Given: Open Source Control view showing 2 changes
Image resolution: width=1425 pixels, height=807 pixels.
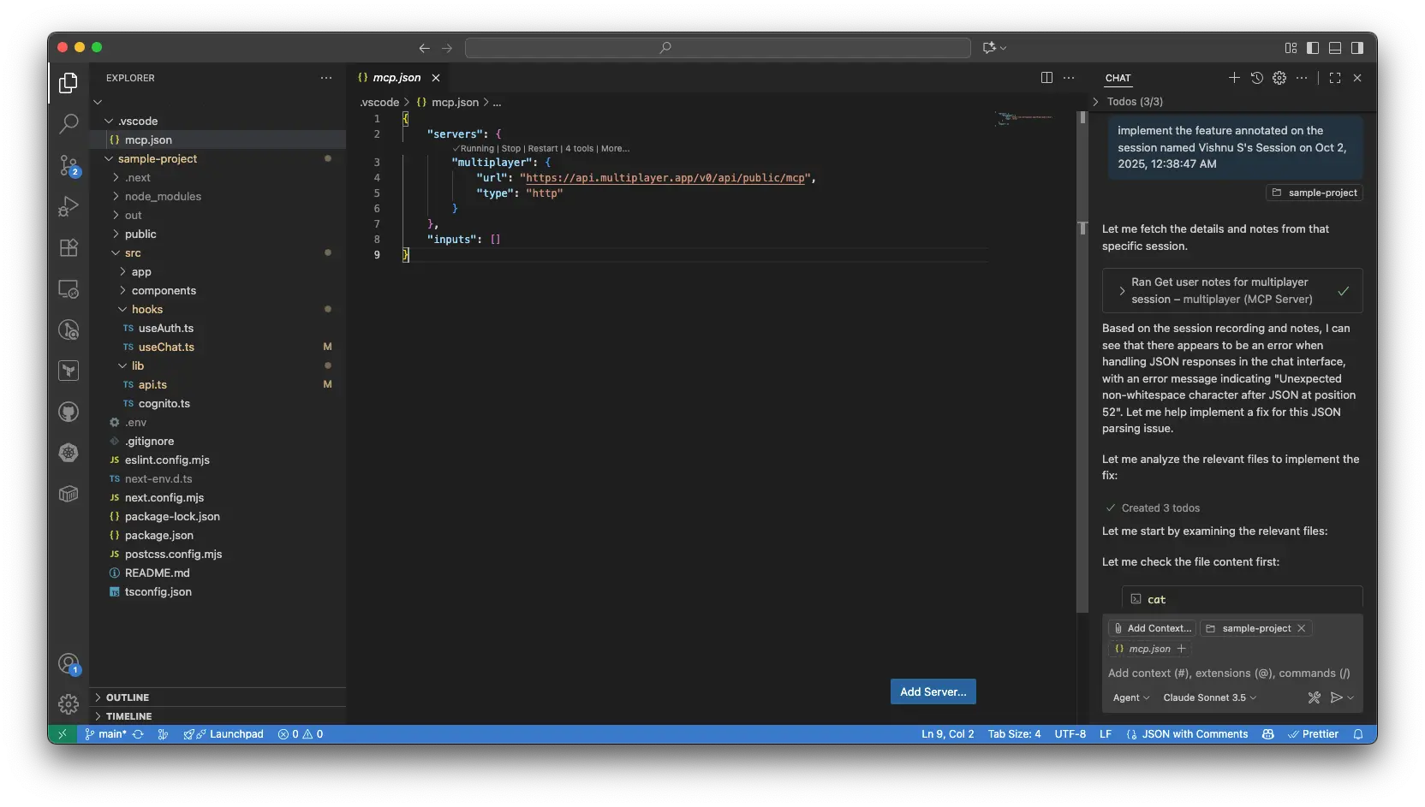Looking at the screenshot, I should pyautogui.click(x=69, y=166).
